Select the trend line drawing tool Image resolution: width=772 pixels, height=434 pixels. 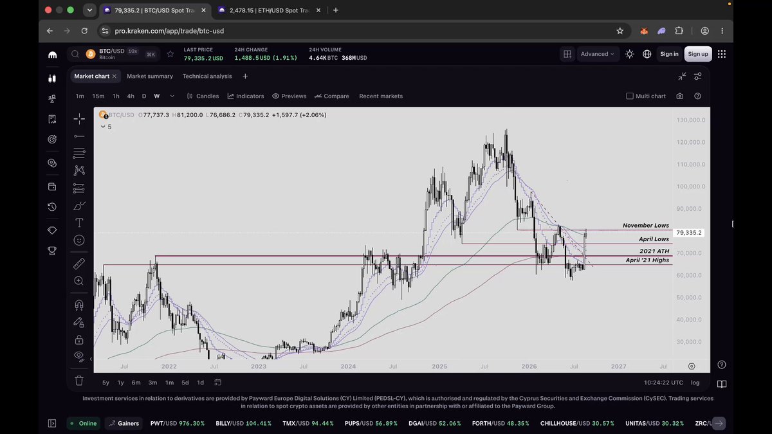point(79,136)
